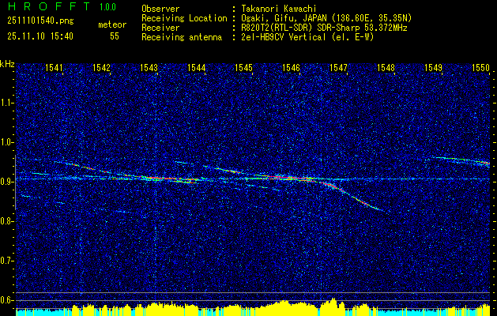Click the meteor count 55
Image resolution: width=497 pixels, height=316 pixels.
click(115, 36)
